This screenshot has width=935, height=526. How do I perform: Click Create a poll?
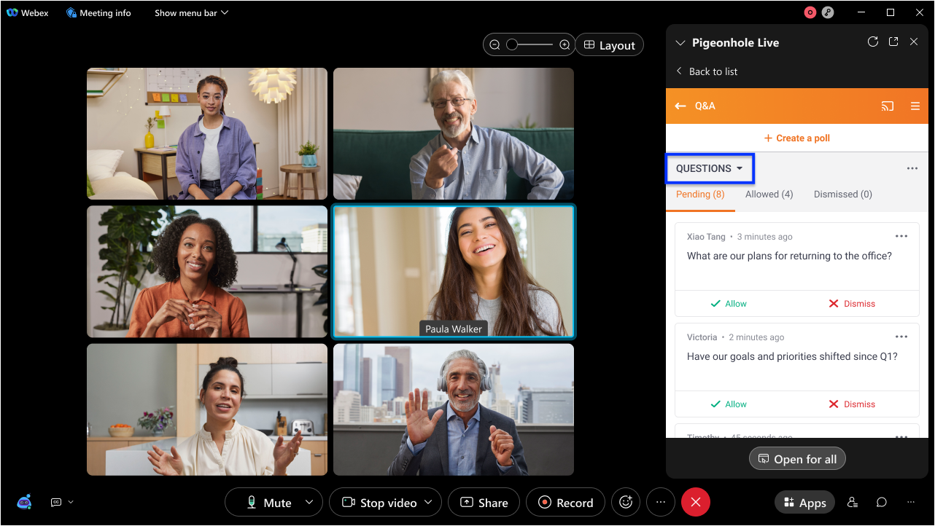pyautogui.click(x=796, y=138)
